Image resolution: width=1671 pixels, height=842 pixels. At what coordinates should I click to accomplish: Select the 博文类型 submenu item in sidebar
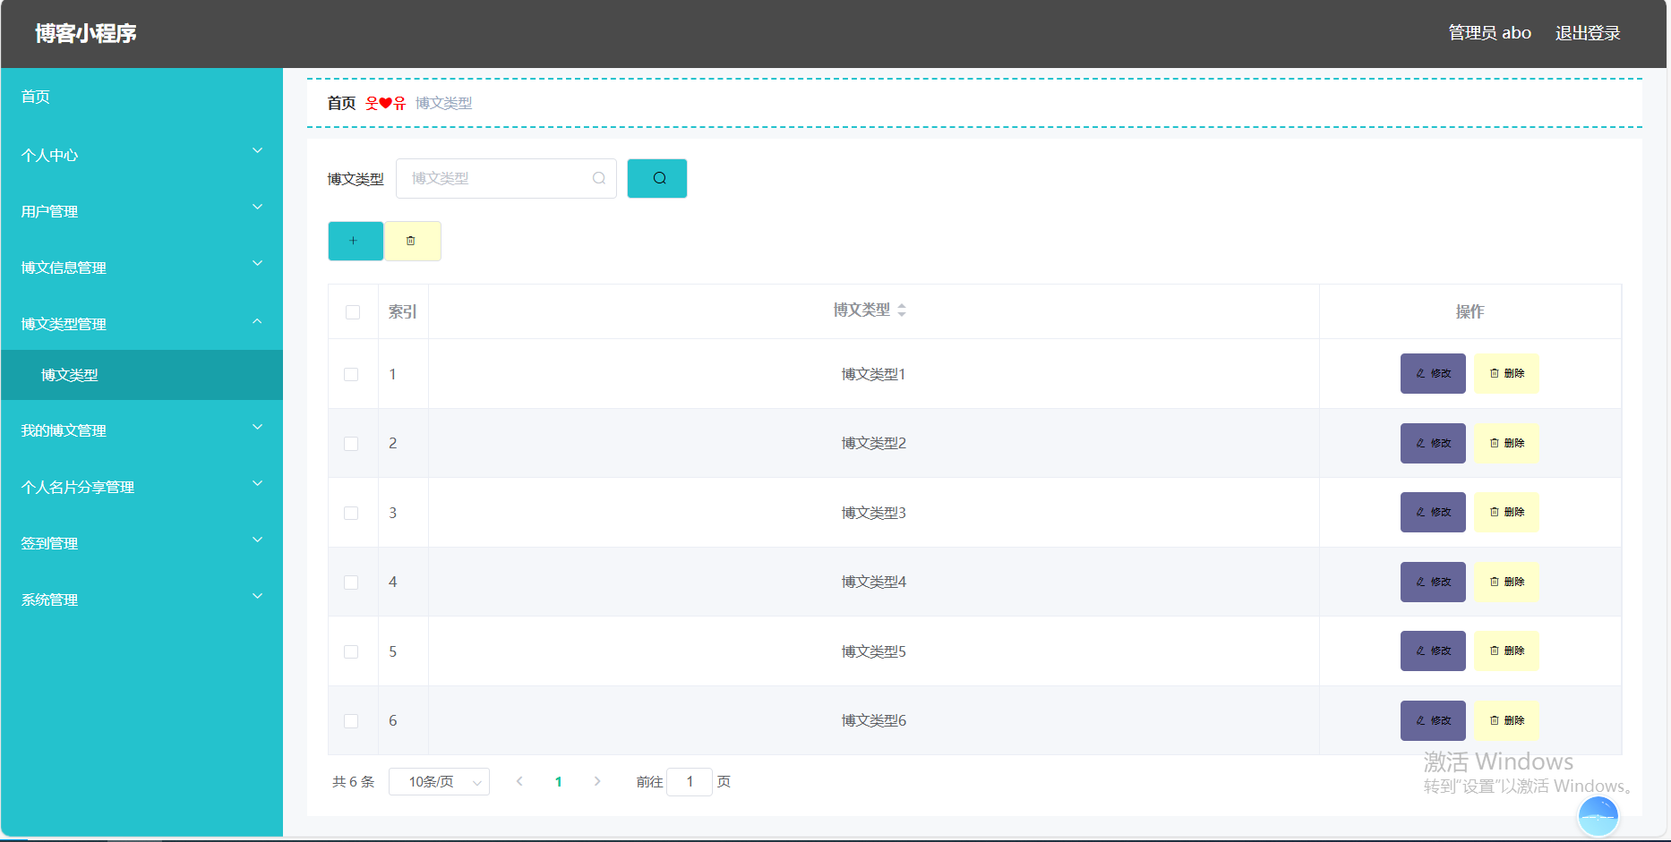pyautogui.click(x=141, y=375)
